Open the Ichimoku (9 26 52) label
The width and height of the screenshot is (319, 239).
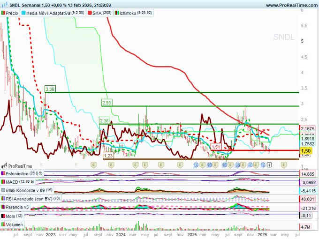tap(136, 14)
